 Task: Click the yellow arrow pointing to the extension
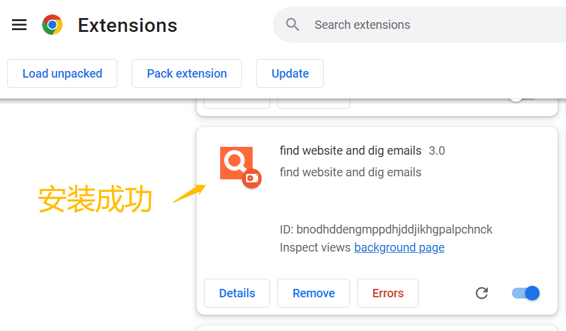(189, 193)
